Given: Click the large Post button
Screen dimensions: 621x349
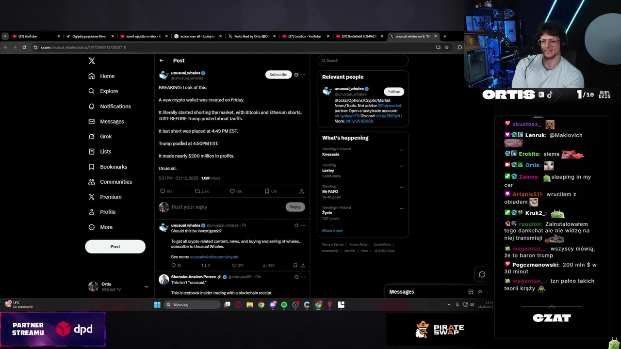Looking at the screenshot, I should (x=115, y=246).
